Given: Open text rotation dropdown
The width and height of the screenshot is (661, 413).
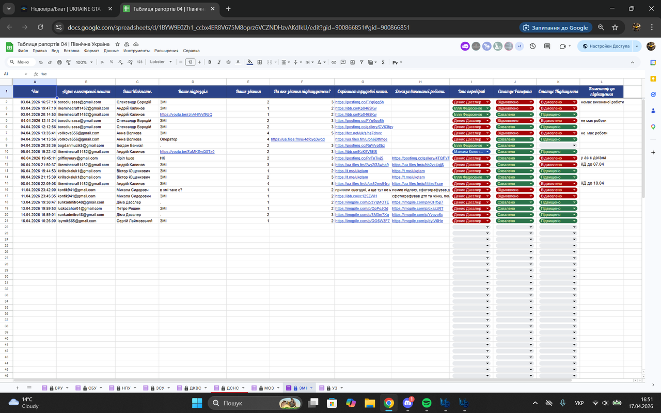Looking at the screenshot, I should 321,62.
